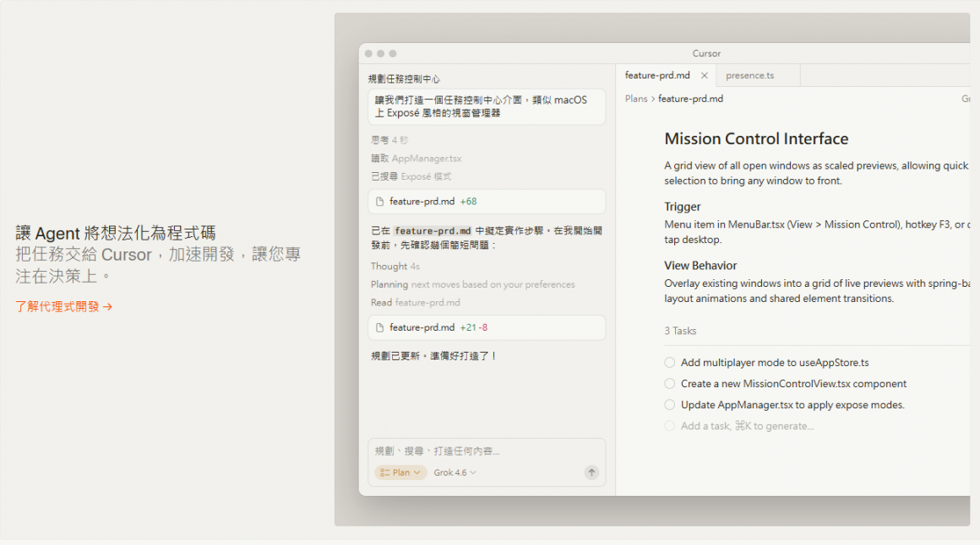Expand the Thought 4s step
This screenshot has width=980, height=545.
click(x=395, y=266)
